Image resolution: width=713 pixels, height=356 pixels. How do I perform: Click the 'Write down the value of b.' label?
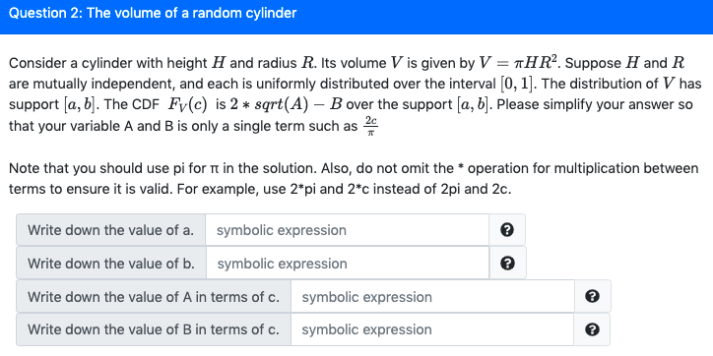tap(111, 264)
